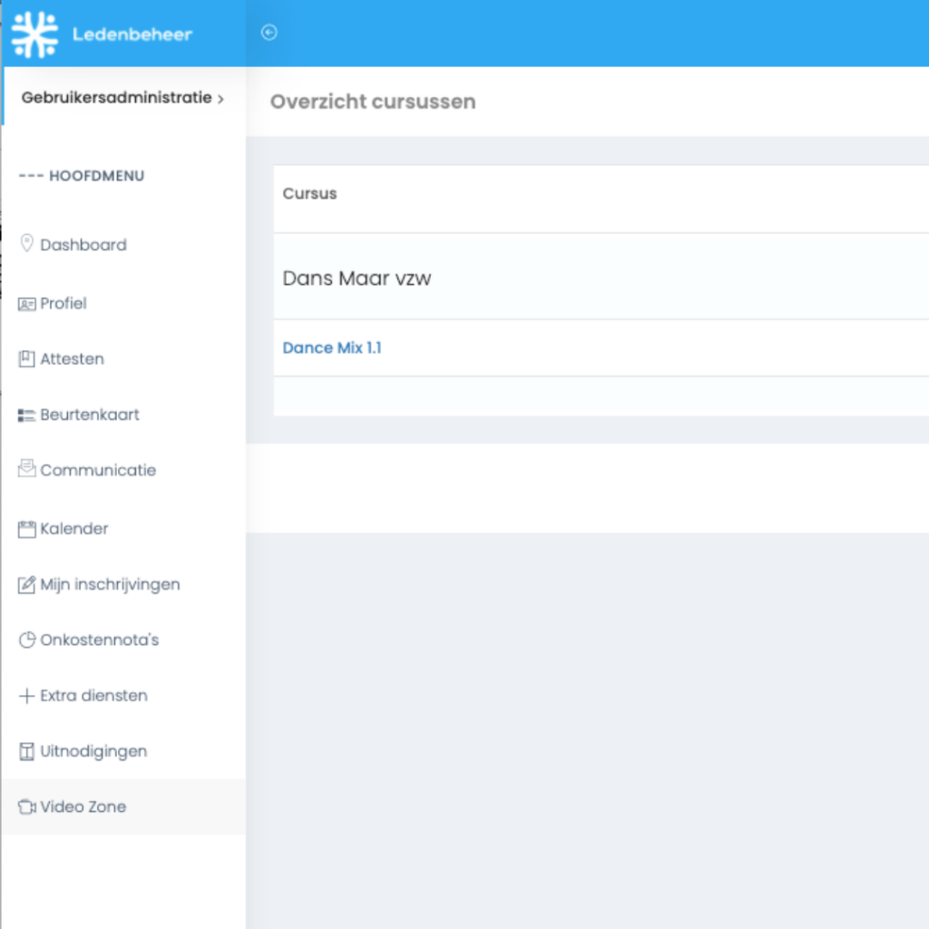
Task: Click the Onkostennota's pie chart icon
Action: [x=26, y=640]
